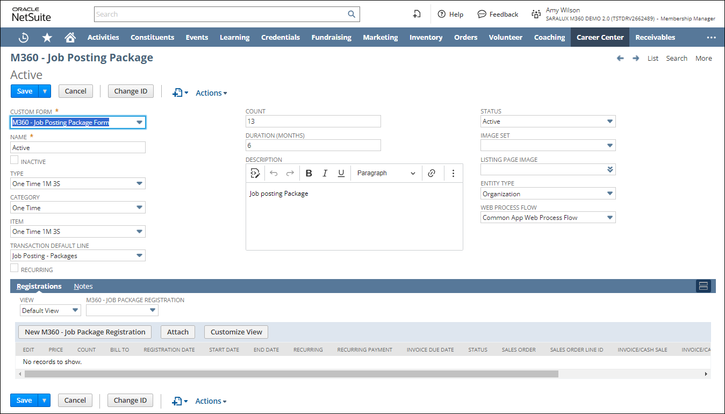Open the Recent Records clock icon

click(24, 38)
